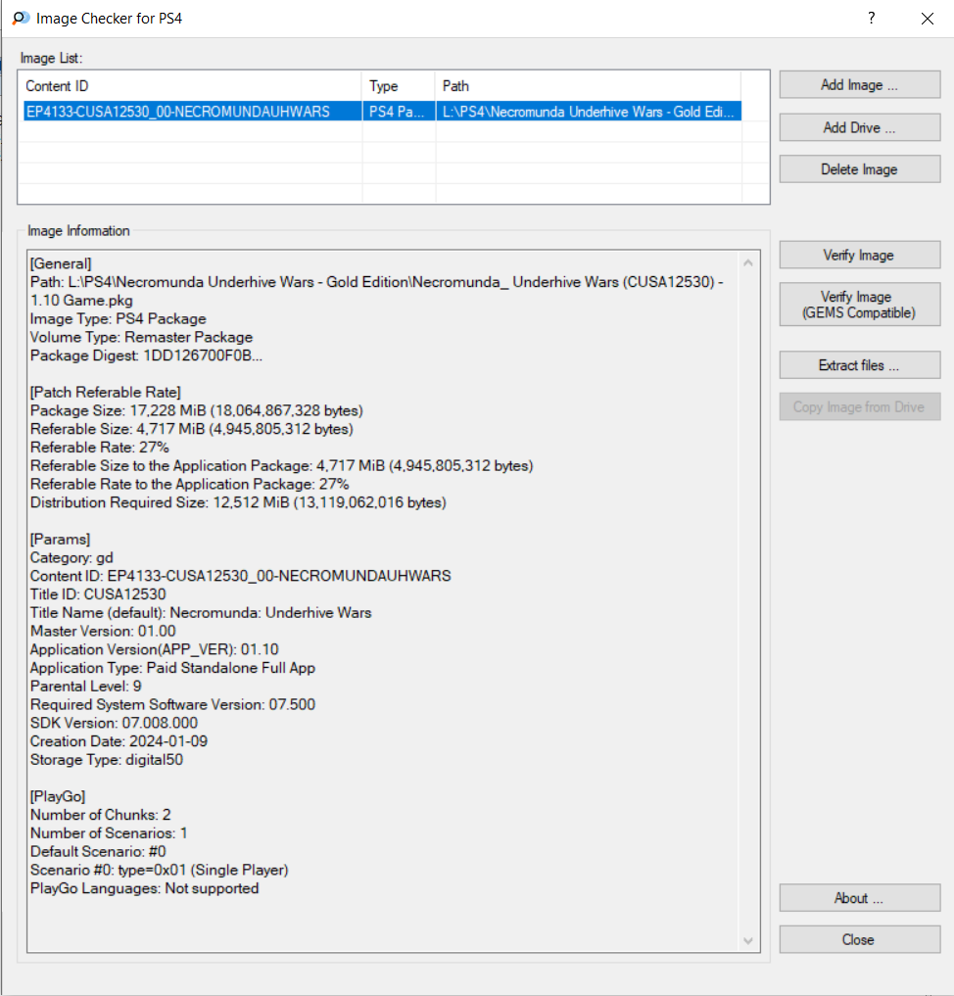Click the 'Number of Chunks: 2' line
The image size is (954, 996).
100,815
